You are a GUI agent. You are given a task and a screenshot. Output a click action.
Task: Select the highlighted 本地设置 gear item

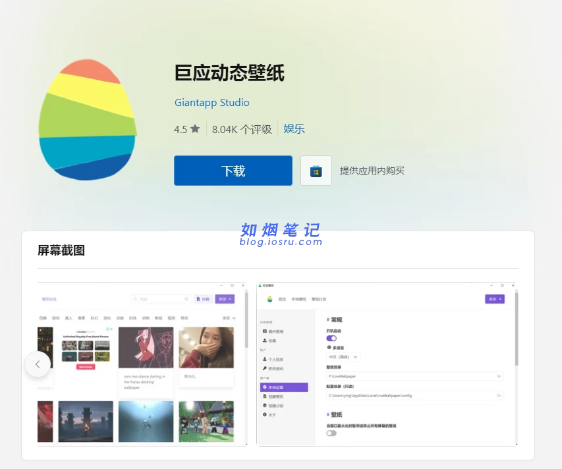[x=284, y=387]
